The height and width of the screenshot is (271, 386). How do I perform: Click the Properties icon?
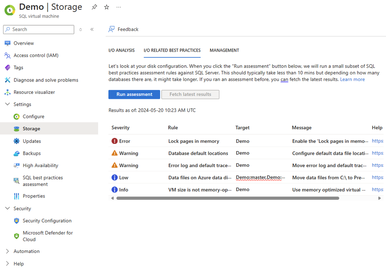click(x=17, y=196)
